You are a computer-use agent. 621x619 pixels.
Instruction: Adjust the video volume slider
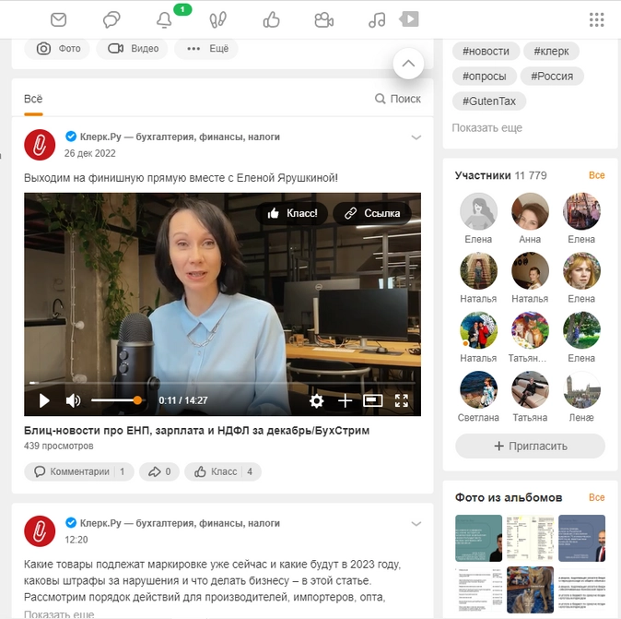[115, 400]
